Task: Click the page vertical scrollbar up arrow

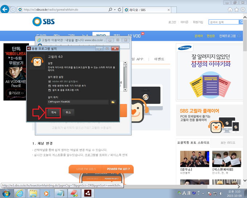Action: pos(245,17)
